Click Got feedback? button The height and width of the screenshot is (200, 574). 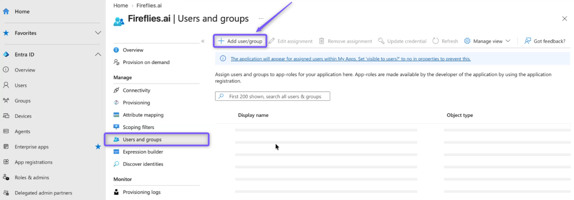[545, 41]
